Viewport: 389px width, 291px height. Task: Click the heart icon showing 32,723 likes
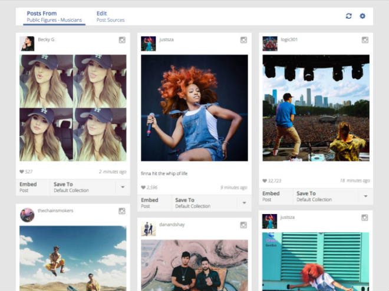point(265,181)
